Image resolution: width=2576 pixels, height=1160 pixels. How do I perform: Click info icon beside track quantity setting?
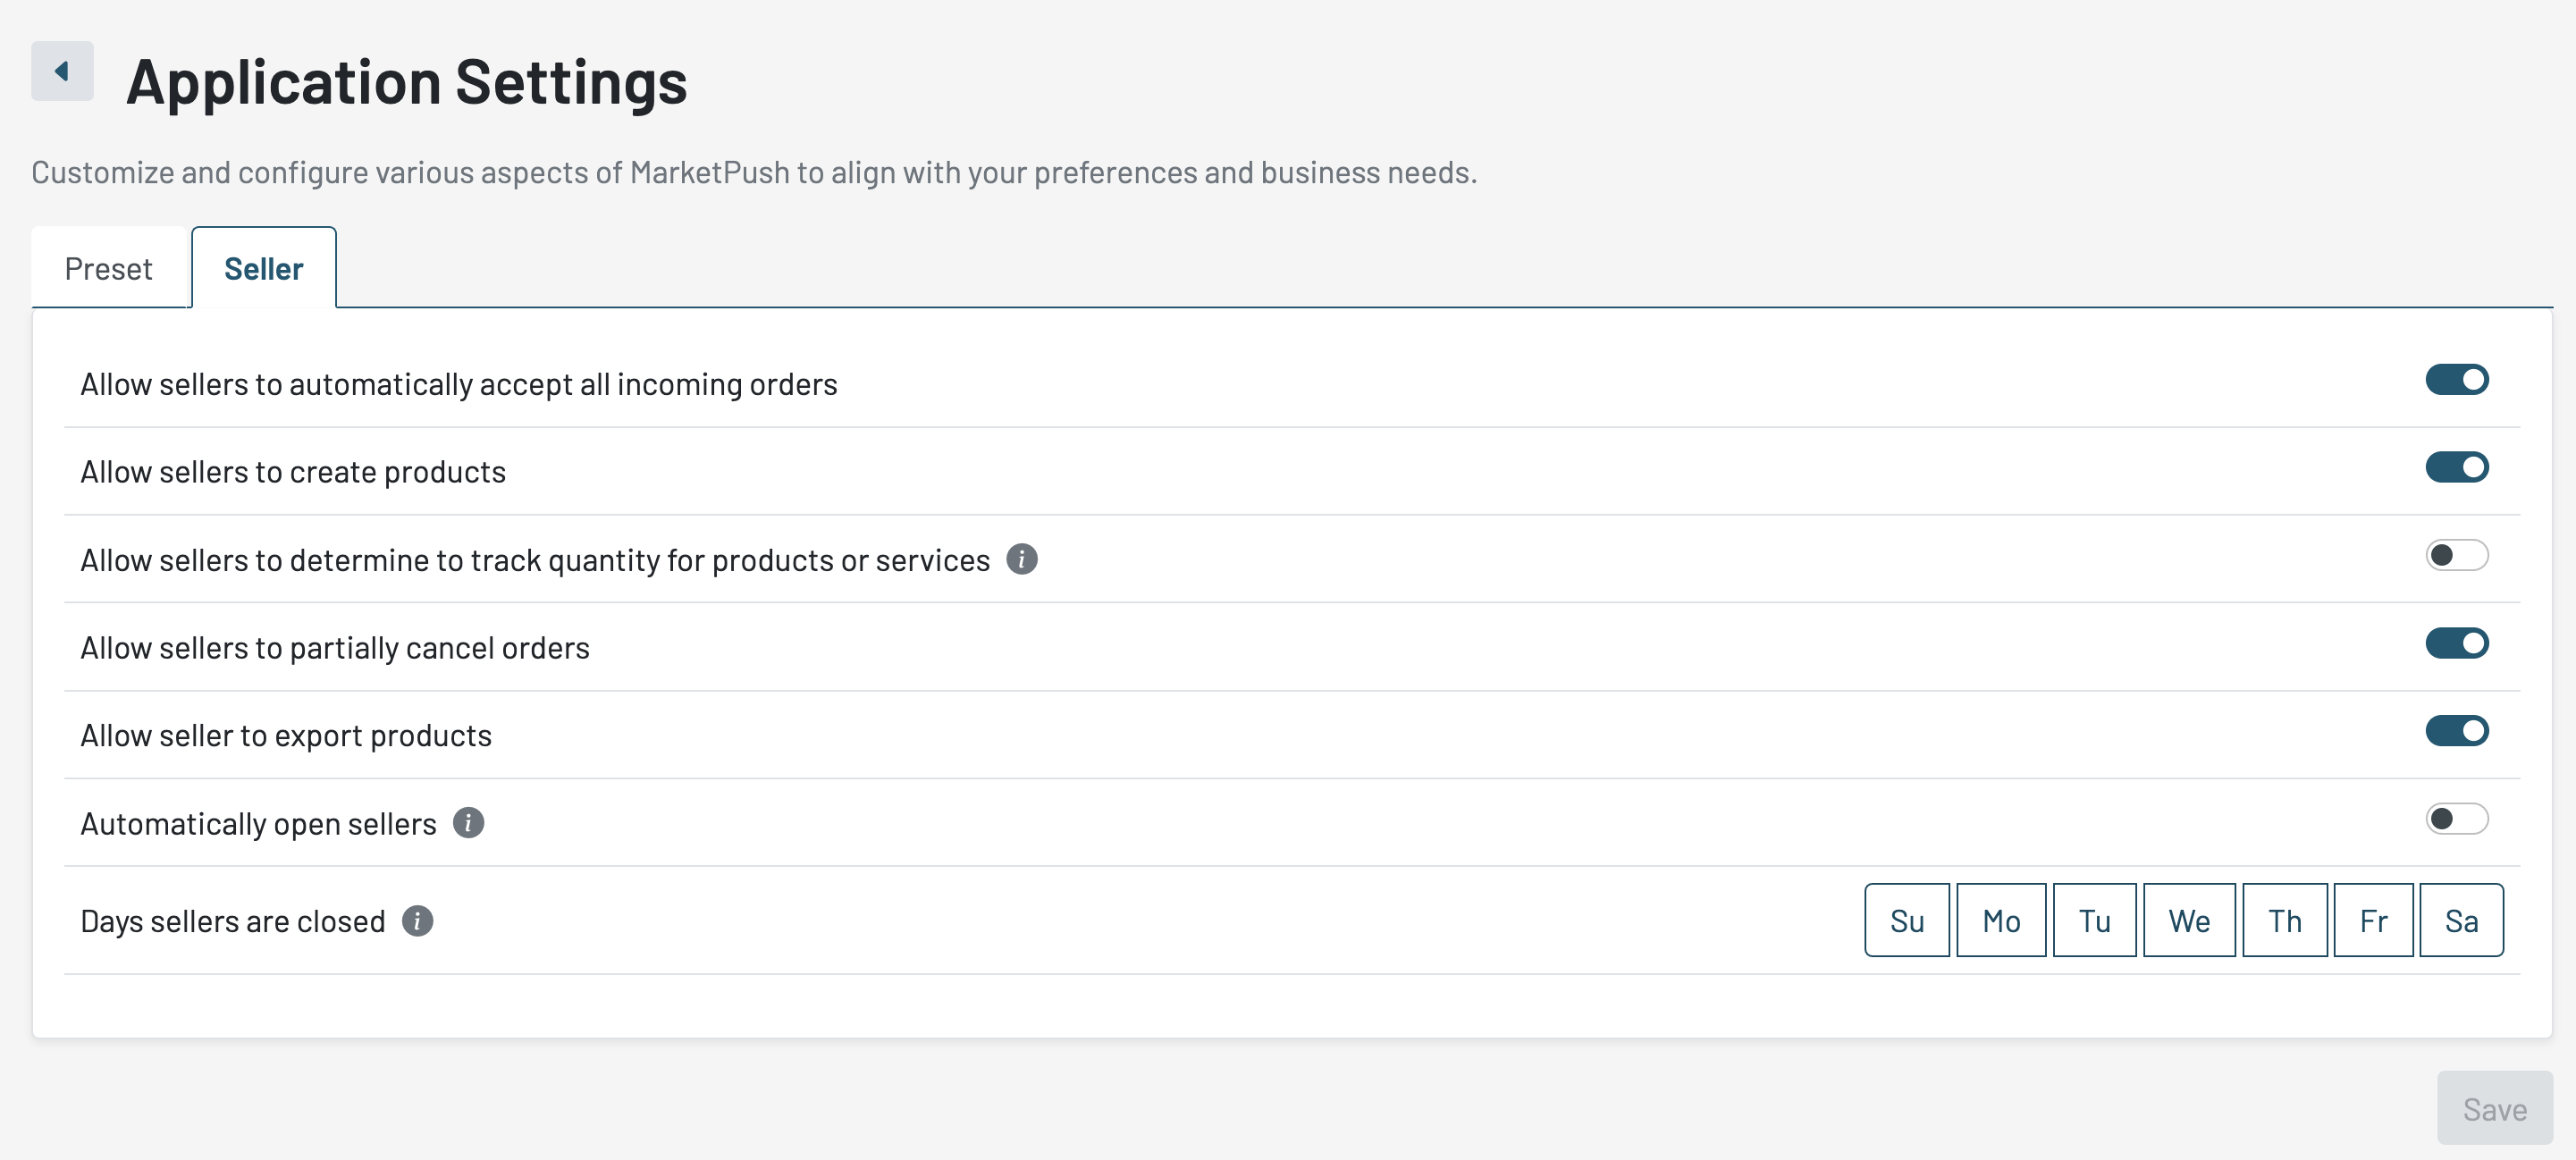[x=1021, y=559]
